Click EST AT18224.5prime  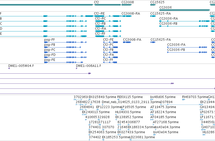(152, 115)
